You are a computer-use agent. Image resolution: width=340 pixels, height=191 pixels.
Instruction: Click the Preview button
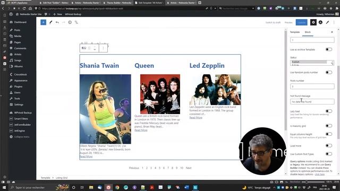point(288,22)
